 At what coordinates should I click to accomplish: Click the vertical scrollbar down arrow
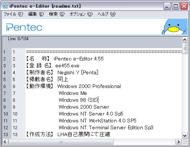coord(185,135)
